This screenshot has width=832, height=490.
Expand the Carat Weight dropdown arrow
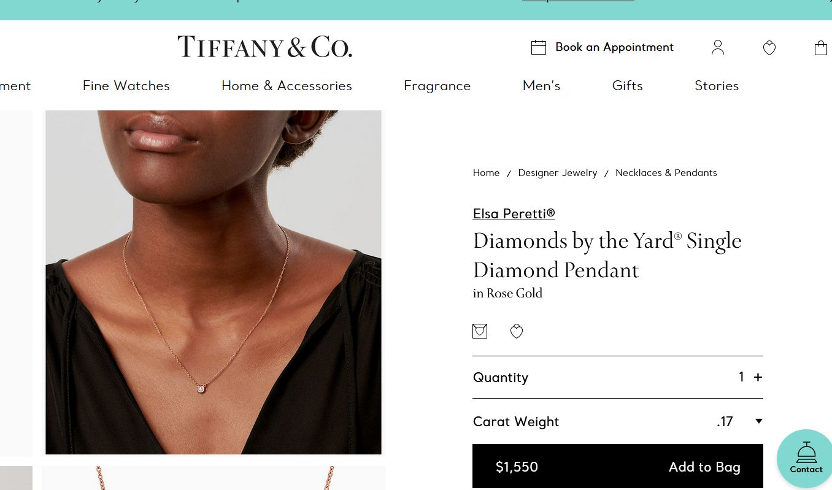(x=758, y=421)
